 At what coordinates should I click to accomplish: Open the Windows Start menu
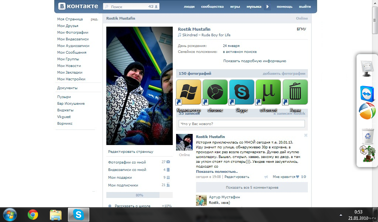point(10,215)
